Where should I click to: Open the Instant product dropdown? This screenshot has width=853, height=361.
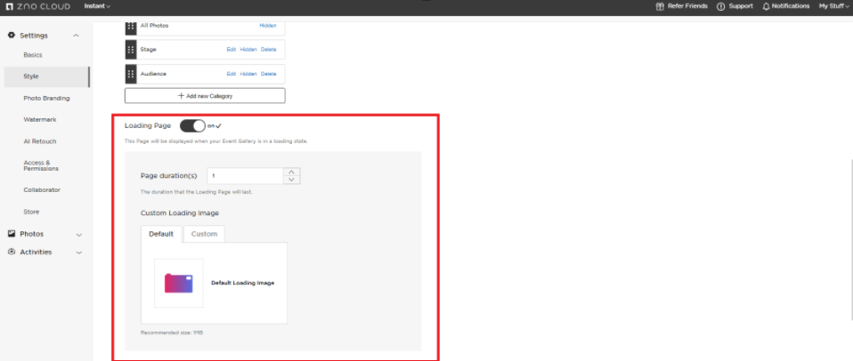(97, 6)
